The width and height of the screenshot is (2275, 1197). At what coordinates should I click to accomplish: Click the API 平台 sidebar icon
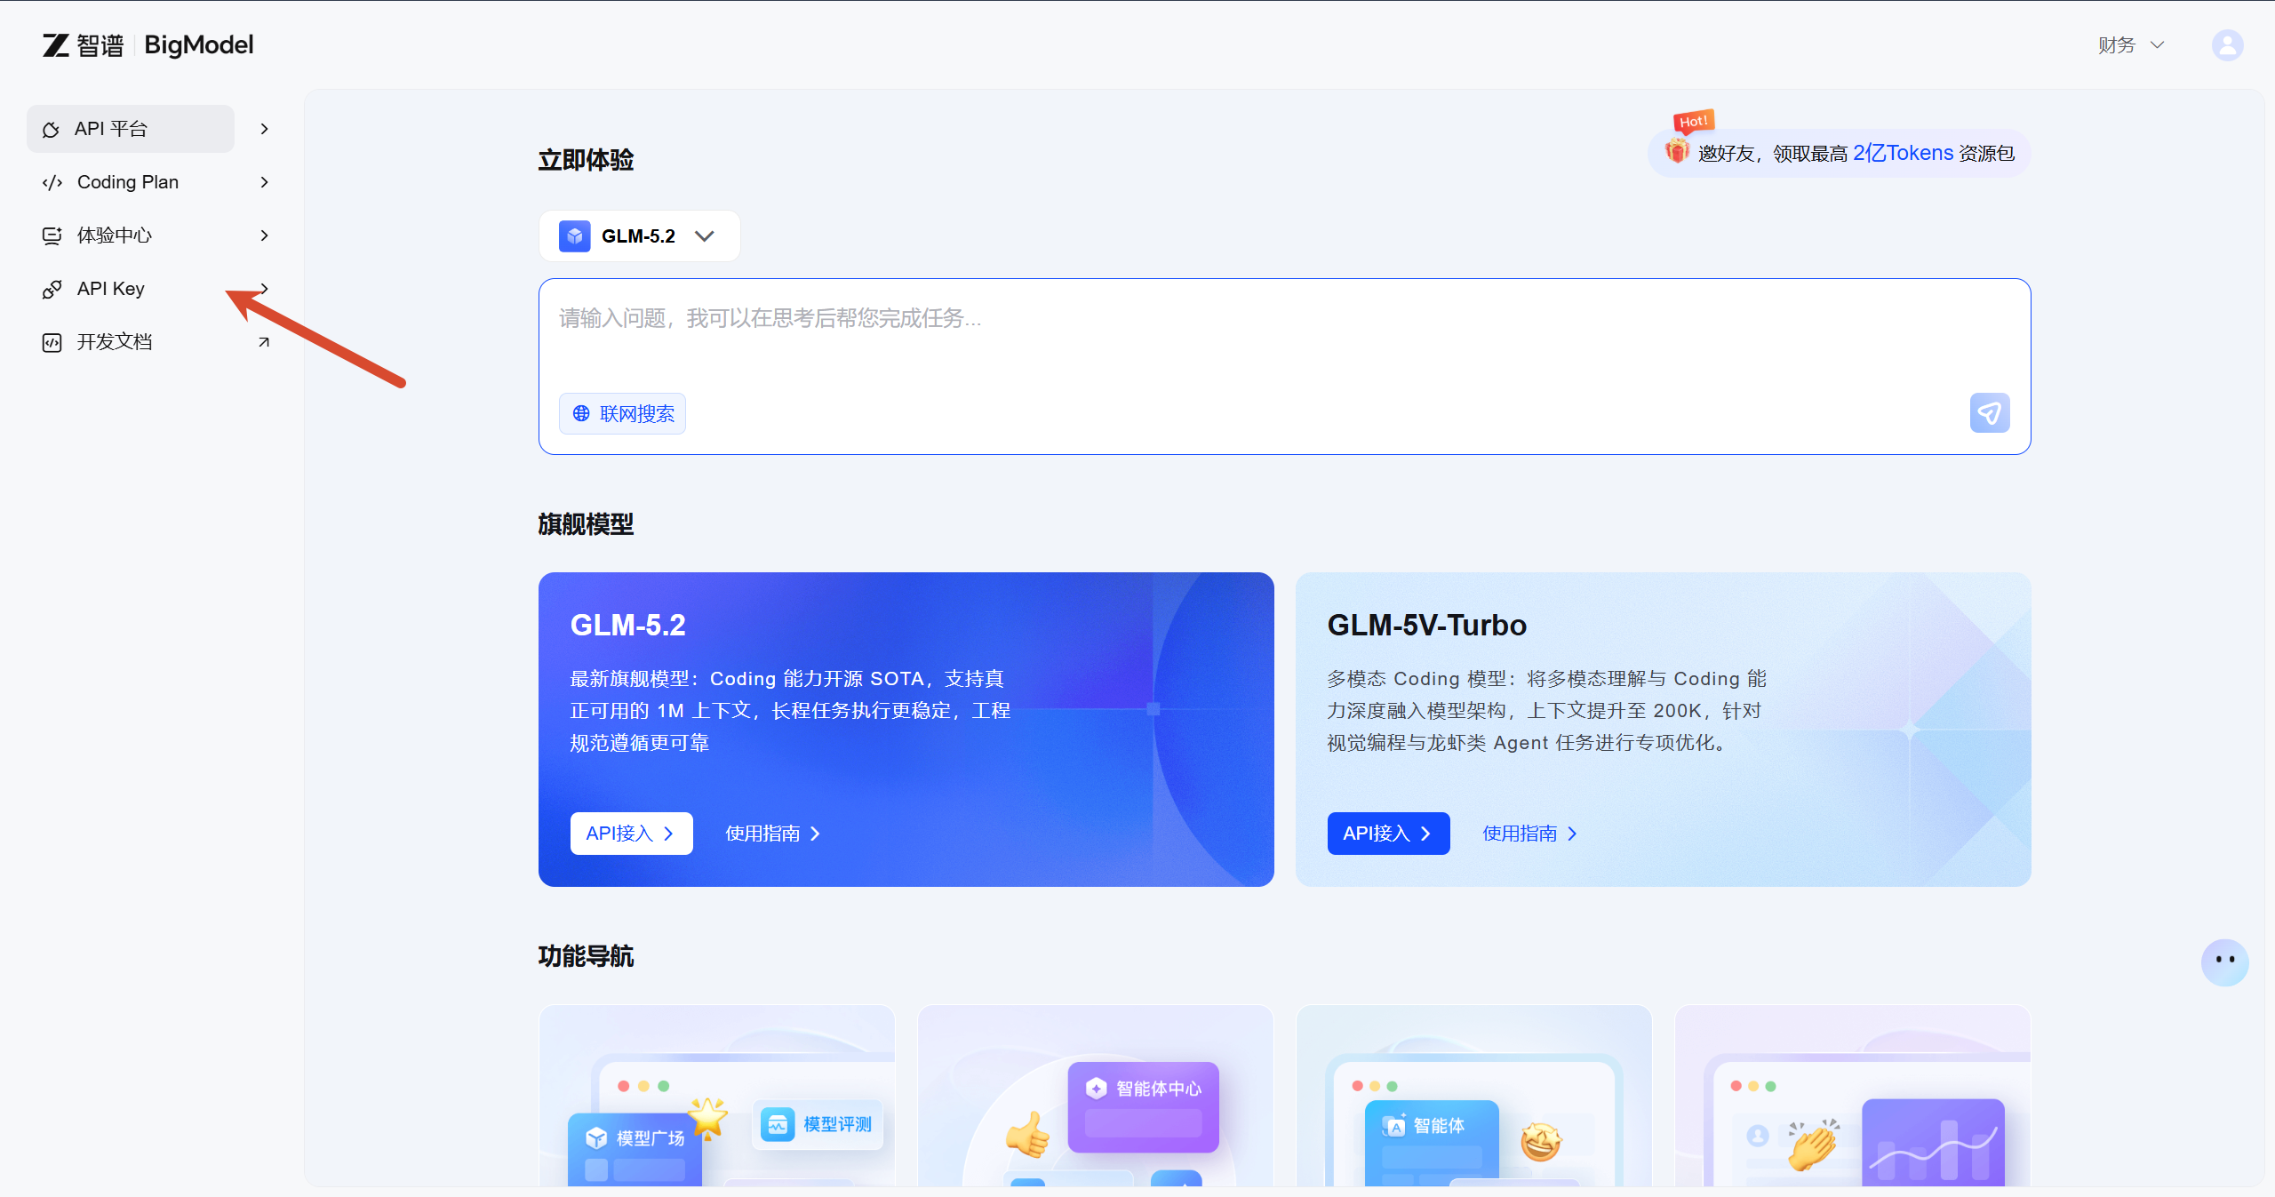52,129
